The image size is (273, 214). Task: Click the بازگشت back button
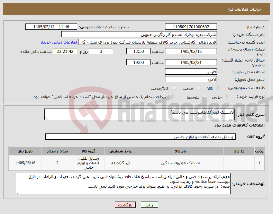(x=125, y=205)
